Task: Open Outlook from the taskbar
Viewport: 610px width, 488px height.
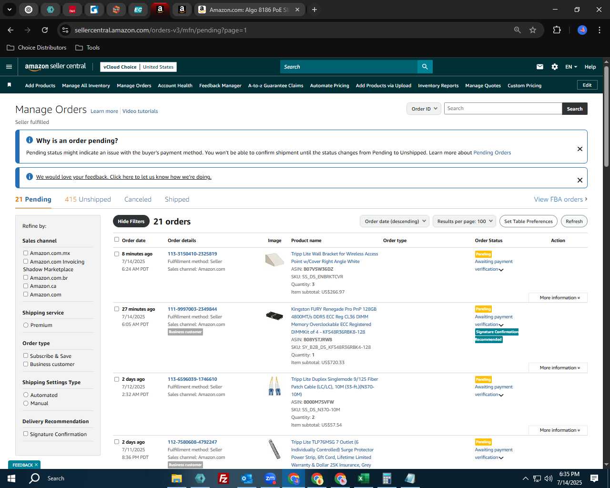Action: (x=246, y=478)
